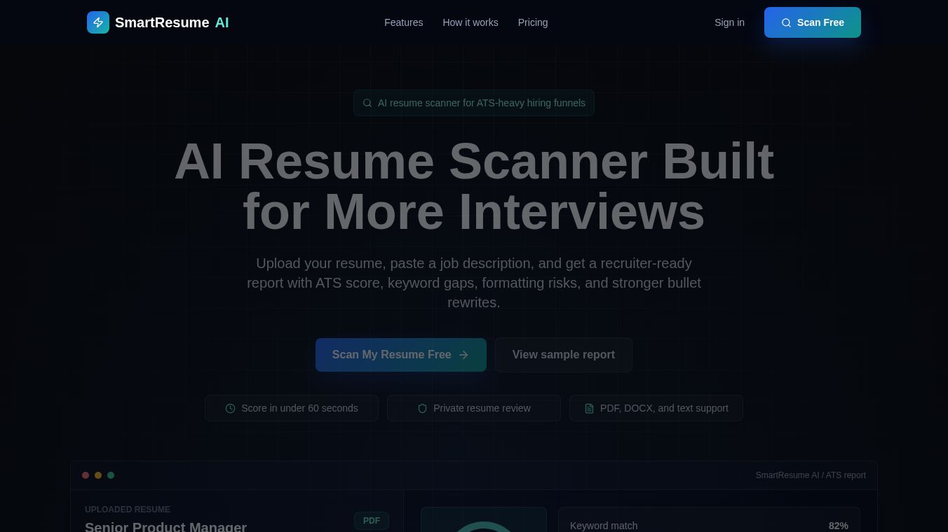Screen dimensions: 948x532
Task: Click document icon beside PDF, DOCX support
Action: click(589, 408)
